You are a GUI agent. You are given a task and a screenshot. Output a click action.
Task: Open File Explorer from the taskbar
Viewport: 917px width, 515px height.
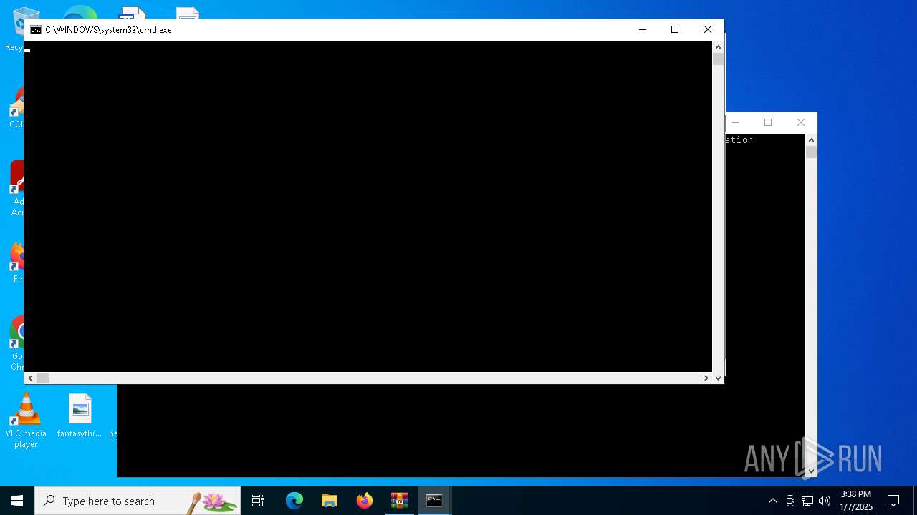[x=330, y=501]
